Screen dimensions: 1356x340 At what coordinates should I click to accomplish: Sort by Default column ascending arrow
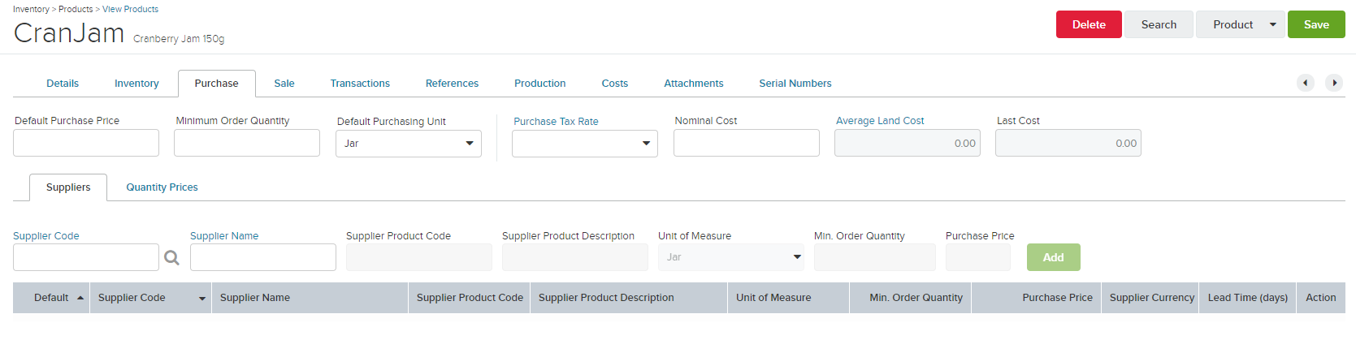pos(80,298)
